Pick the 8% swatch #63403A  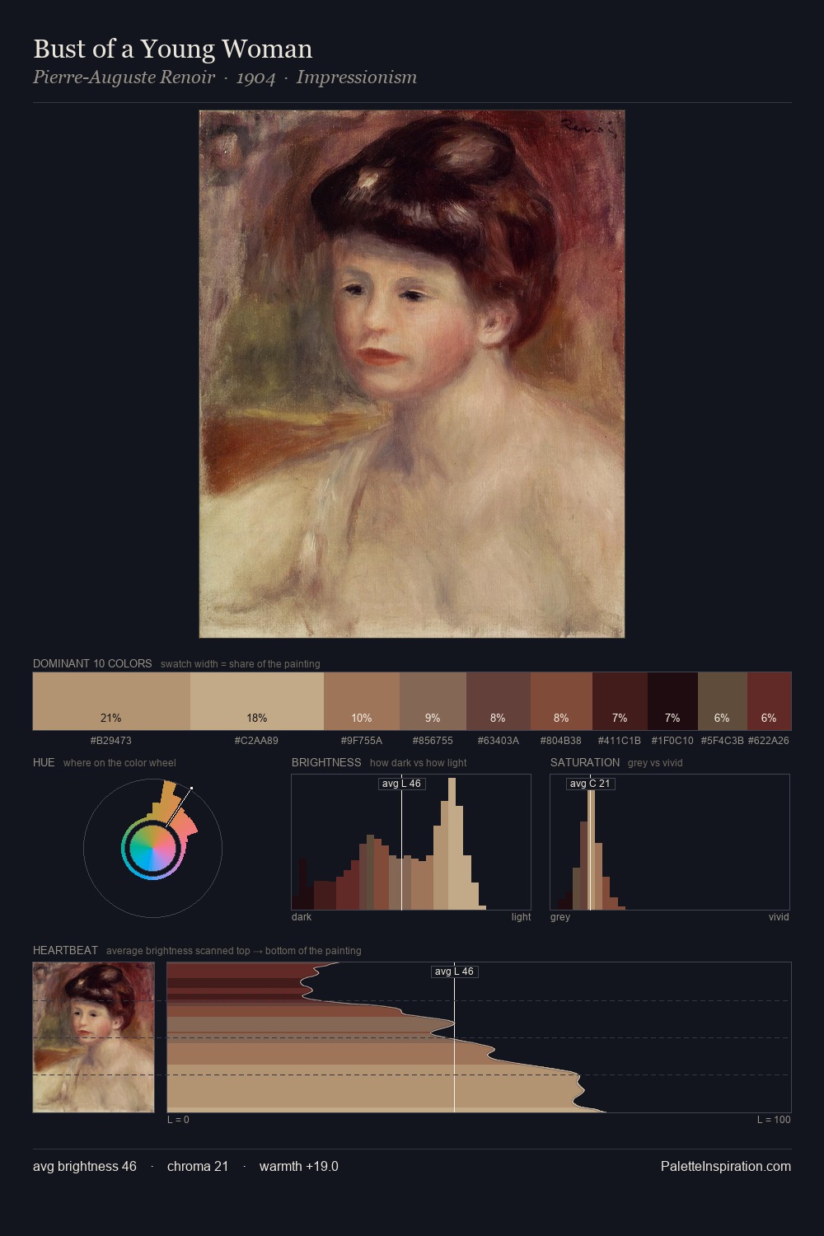[499, 701]
